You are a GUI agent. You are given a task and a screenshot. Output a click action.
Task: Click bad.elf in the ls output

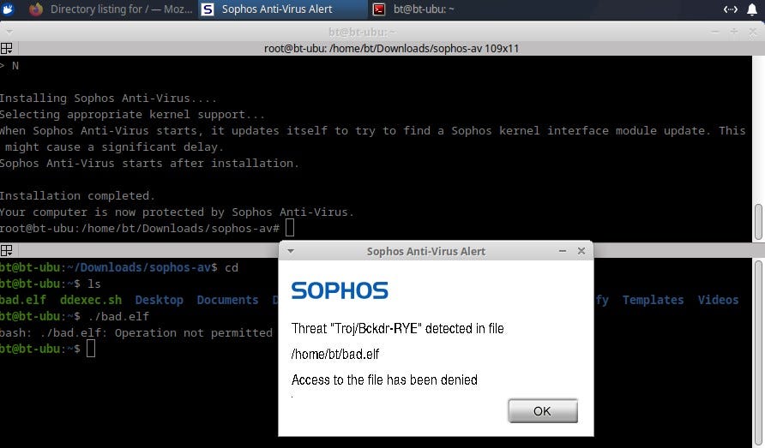point(23,300)
